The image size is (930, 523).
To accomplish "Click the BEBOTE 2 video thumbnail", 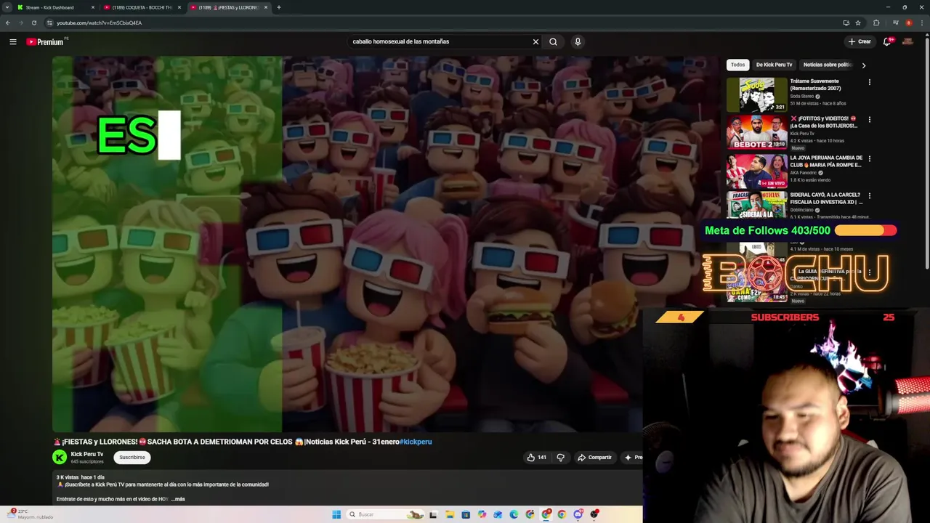I will pyautogui.click(x=757, y=131).
